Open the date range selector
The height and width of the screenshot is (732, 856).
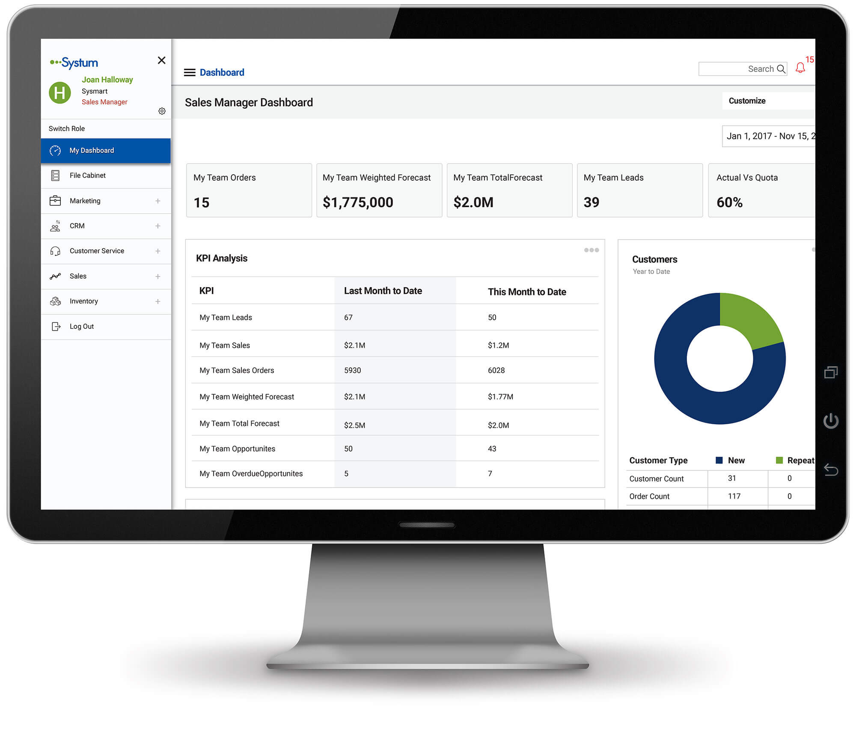point(769,136)
